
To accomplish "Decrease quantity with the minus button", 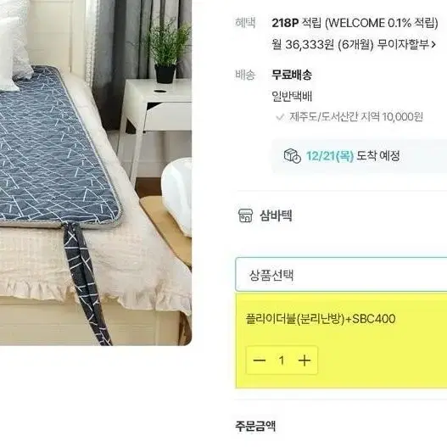I will [260, 360].
